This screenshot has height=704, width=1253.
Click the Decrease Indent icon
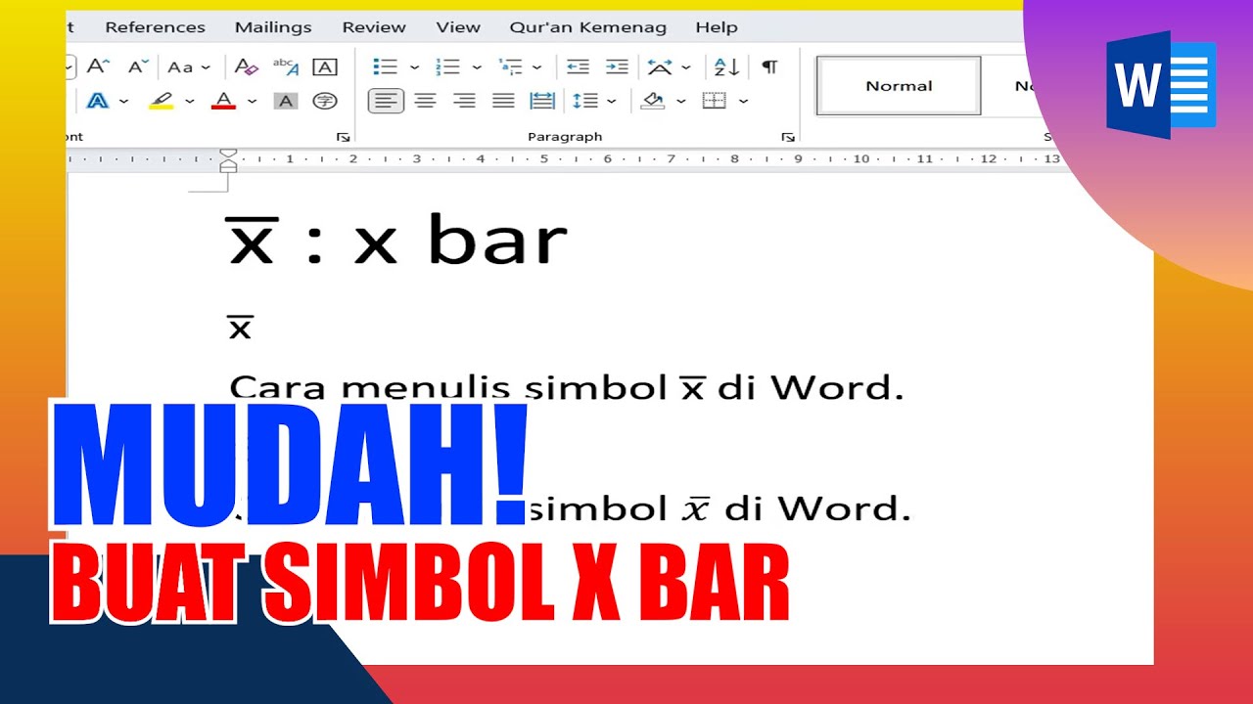(579, 66)
